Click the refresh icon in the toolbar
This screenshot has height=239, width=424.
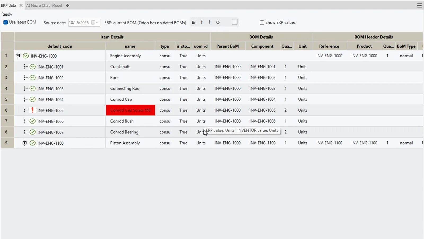pyautogui.click(x=218, y=22)
